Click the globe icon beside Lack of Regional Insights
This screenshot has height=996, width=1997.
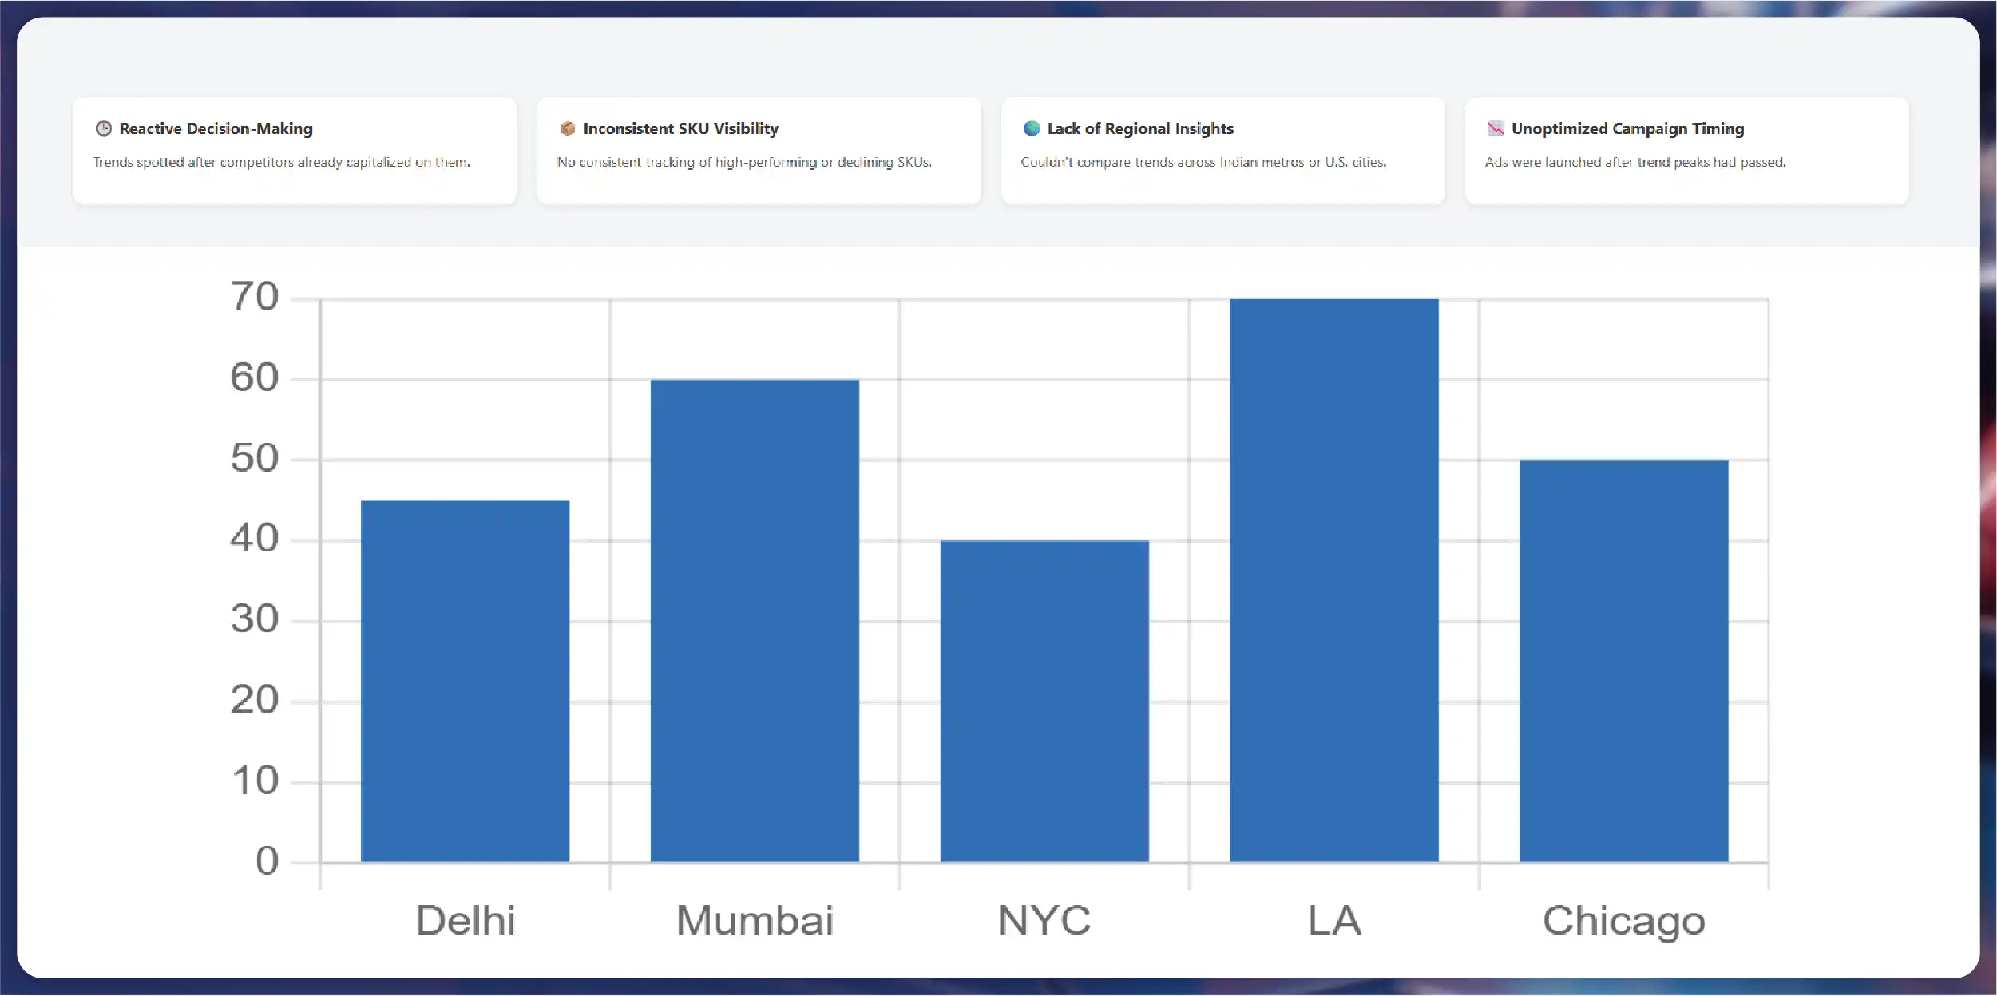[1031, 128]
